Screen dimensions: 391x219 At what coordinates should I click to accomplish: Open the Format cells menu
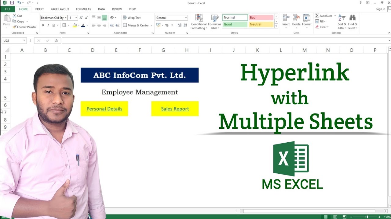[x=307, y=22]
